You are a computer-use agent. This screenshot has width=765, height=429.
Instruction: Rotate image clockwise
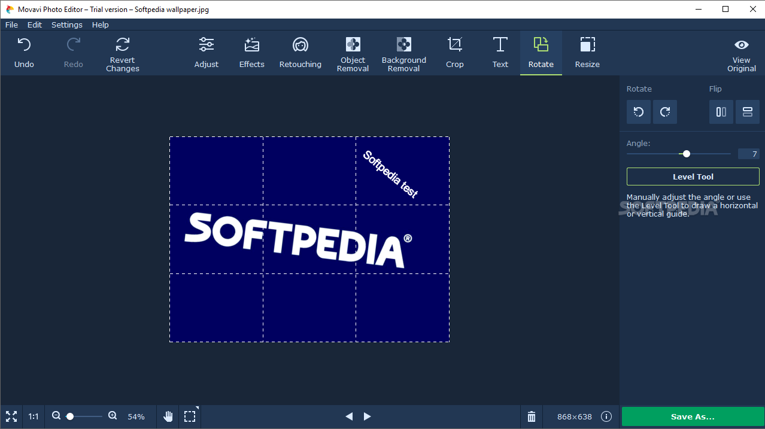(665, 112)
